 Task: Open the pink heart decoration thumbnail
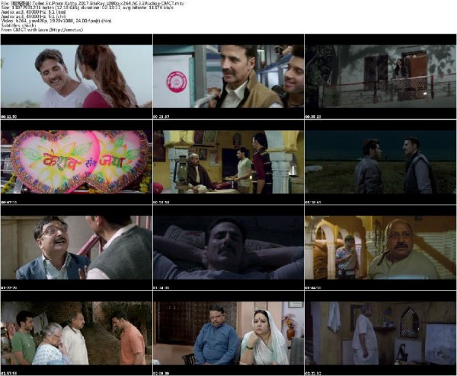[x=76, y=161]
